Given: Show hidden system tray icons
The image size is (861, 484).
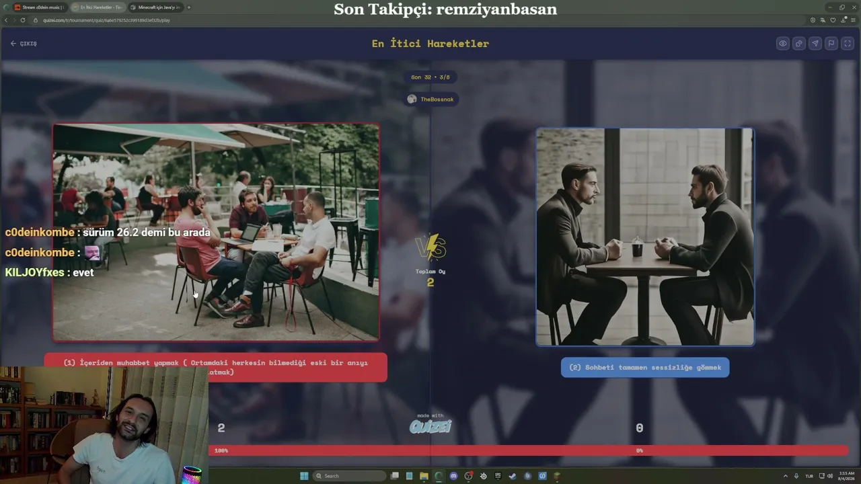Looking at the screenshot, I should coord(785,476).
